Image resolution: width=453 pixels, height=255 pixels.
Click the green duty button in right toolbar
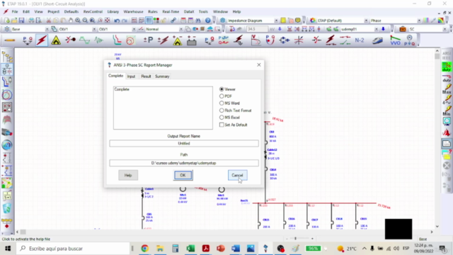[447, 67]
